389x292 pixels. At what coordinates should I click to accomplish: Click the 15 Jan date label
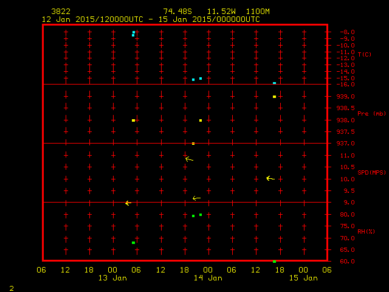click(302, 278)
